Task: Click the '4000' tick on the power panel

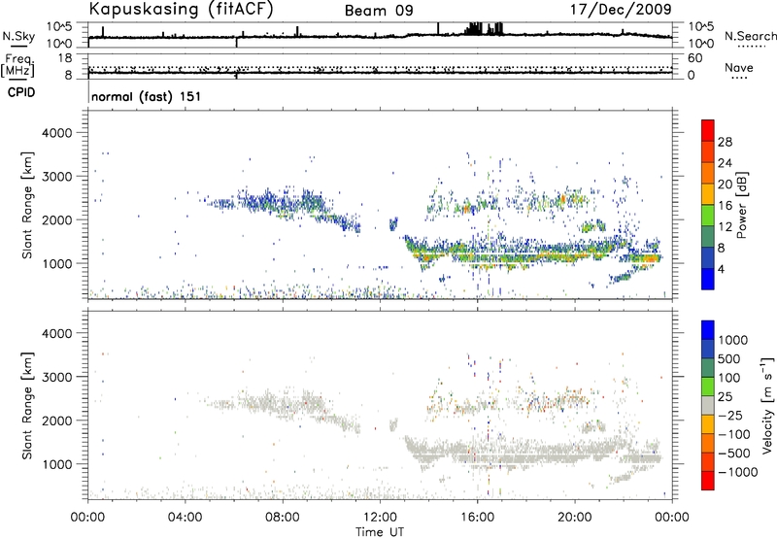Action: pos(56,133)
